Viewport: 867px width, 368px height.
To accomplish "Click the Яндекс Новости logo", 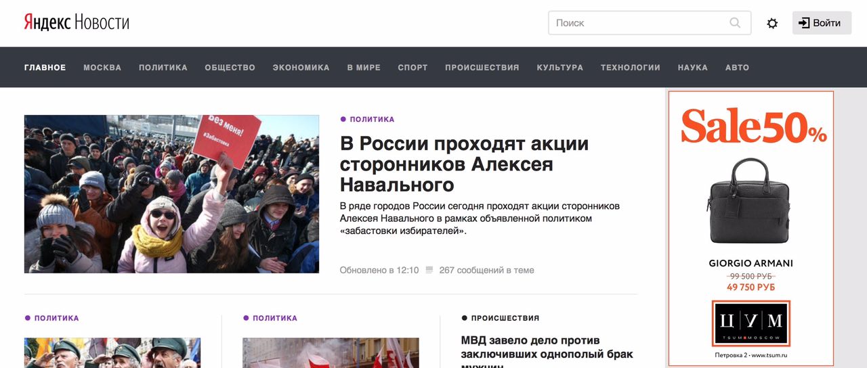I will [77, 22].
